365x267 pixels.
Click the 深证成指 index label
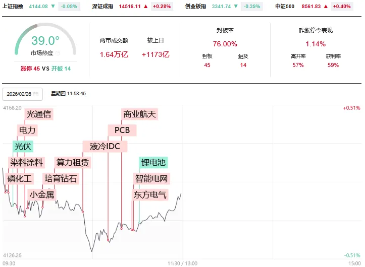pos(103,7)
